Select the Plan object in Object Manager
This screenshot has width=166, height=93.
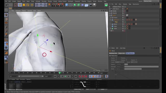[116, 22]
